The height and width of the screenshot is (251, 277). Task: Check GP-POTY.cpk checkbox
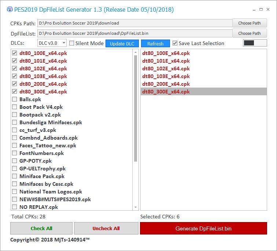coord(15,161)
